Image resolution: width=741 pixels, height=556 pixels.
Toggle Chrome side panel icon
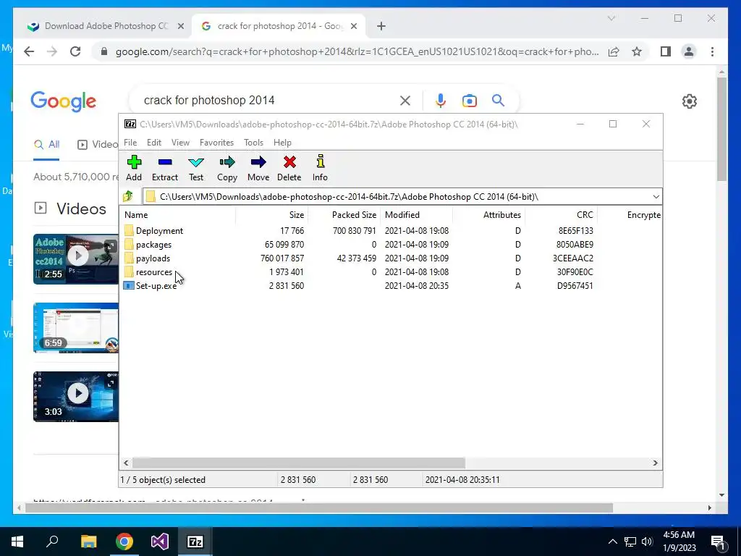[x=666, y=51]
